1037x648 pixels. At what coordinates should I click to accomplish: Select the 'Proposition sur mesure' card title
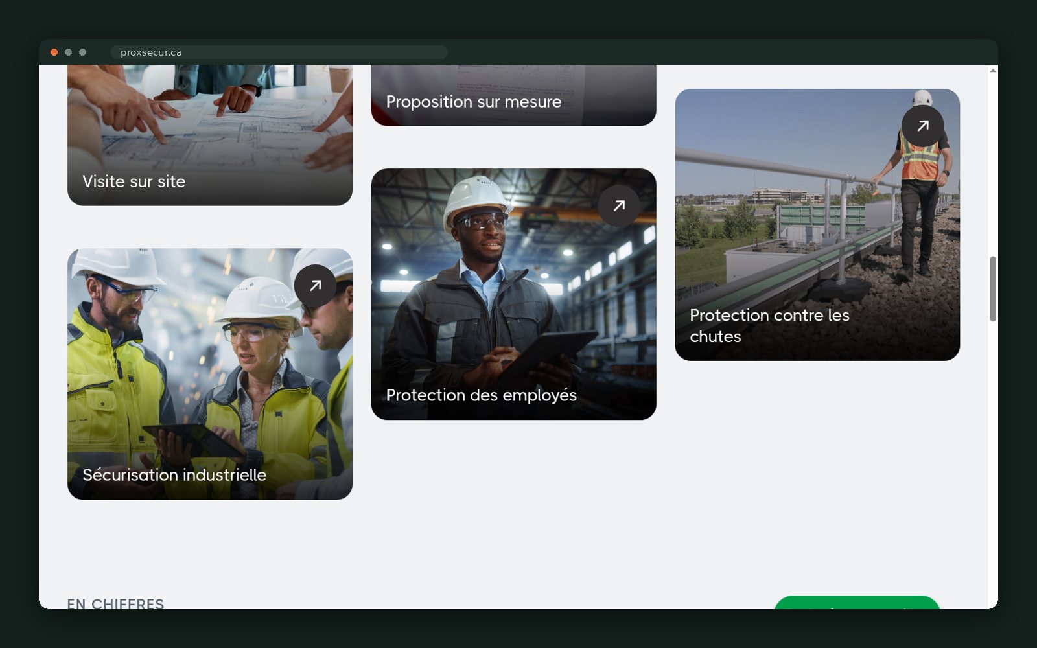(474, 102)
